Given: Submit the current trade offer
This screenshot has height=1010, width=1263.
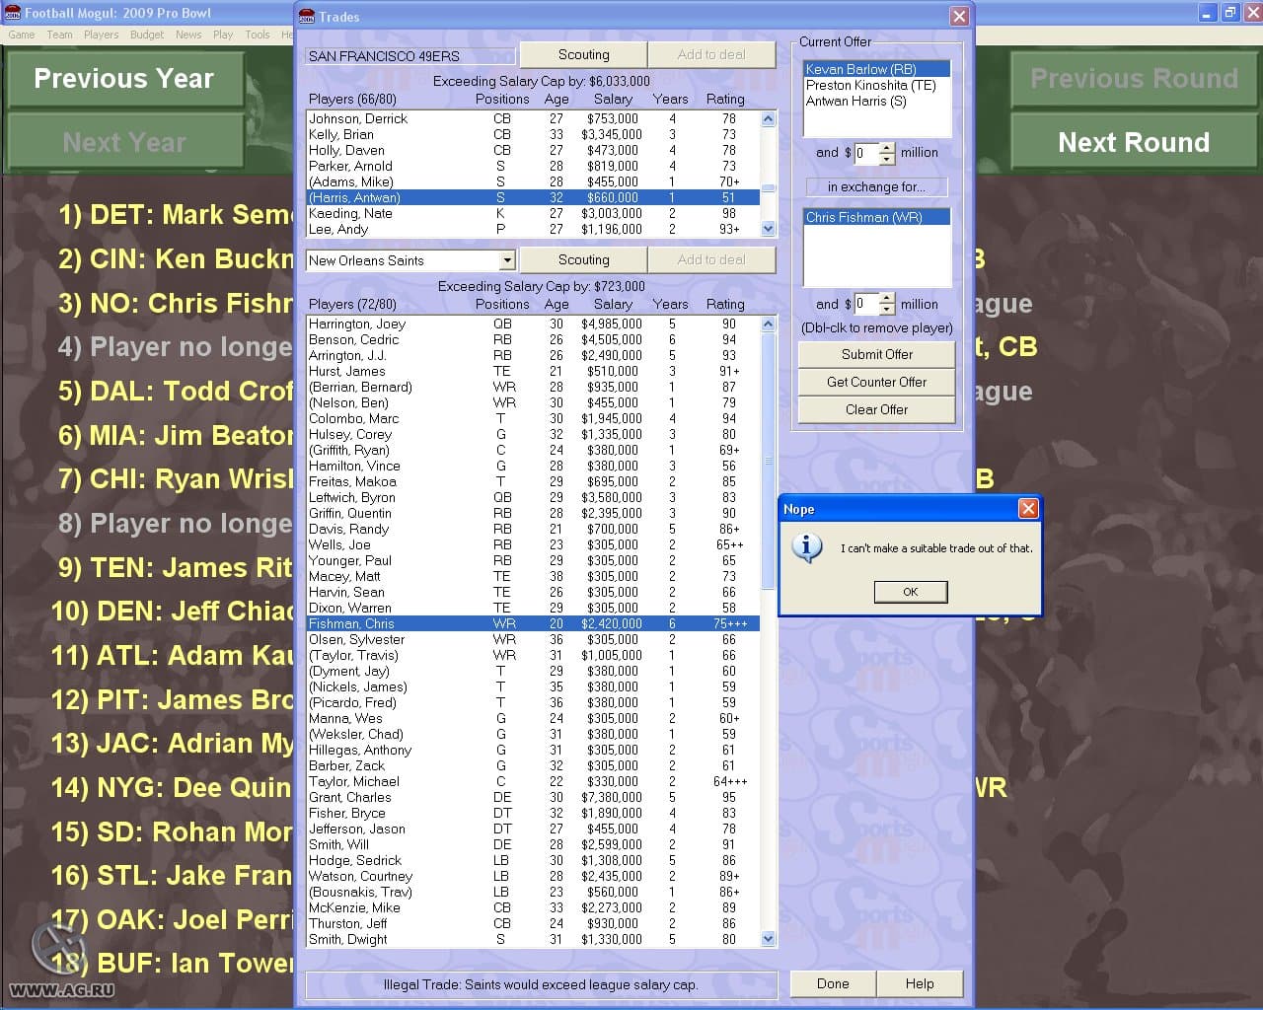Looking at the screenshot, I should click(x=876, y=355).
